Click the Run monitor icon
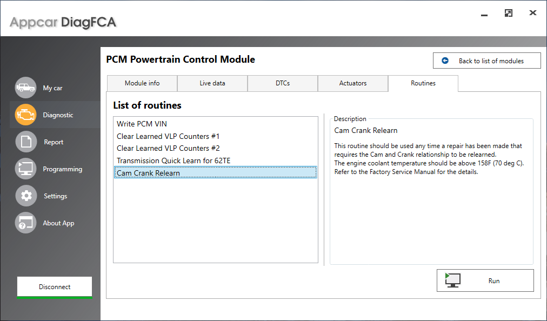The height and width of the screenshot is (321, 547). [453, 280]
